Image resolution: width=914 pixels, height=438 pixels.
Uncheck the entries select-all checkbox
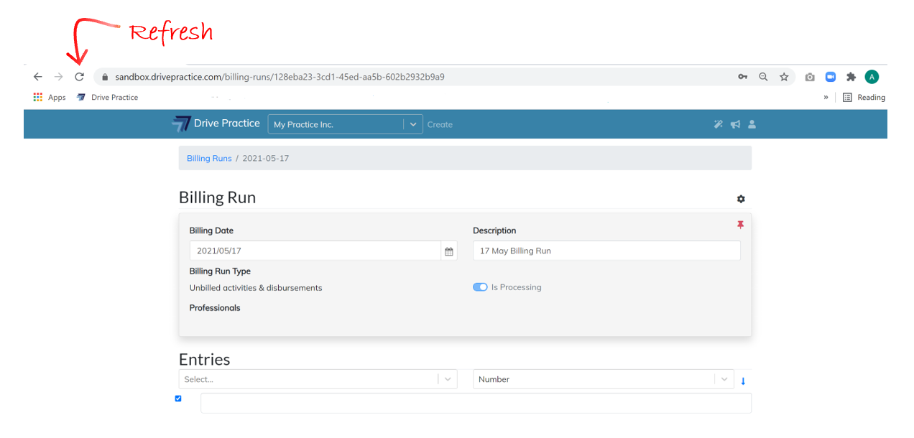coord(178,399)
